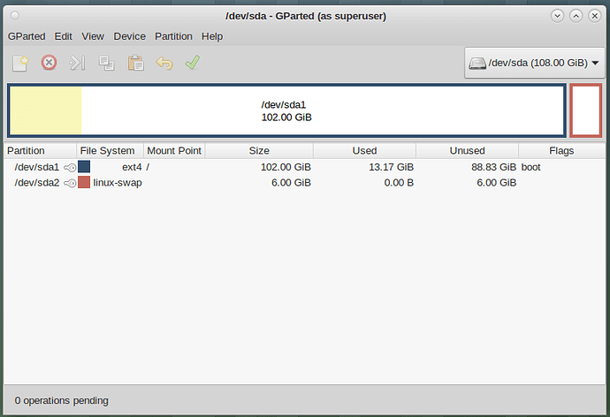
Task: Click the Paste partition clipboard icon
Action: [x=135, y=63]
